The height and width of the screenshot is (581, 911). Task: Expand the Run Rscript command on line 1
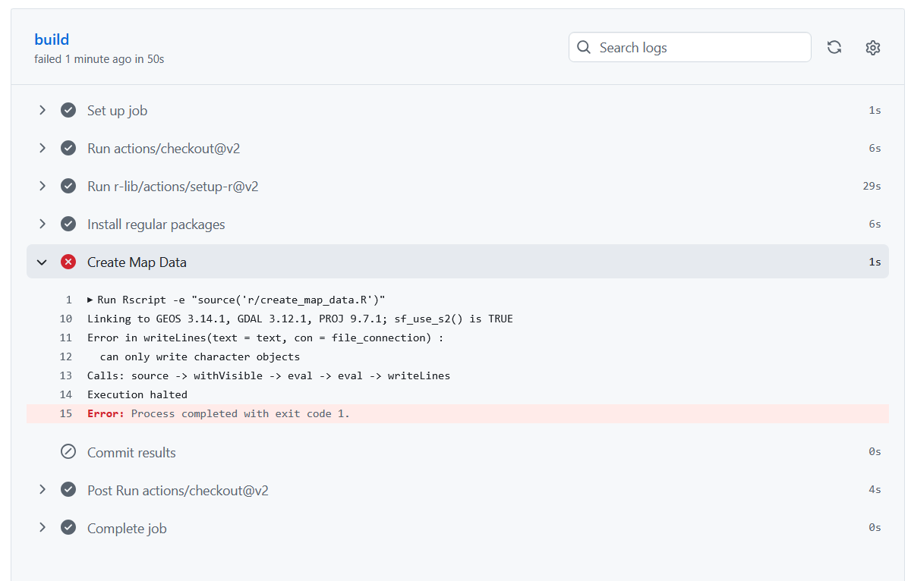pyautogui.click(x=90, y=300)
